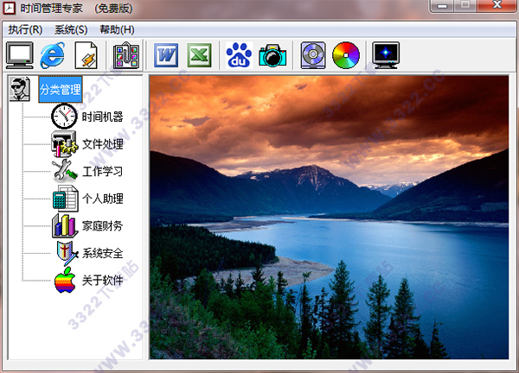Image resolution: width=519 pixels, height=373 pixels.
Task: Click the bar chart icon beside 家庭财务
Action: (x=65, y=225)
